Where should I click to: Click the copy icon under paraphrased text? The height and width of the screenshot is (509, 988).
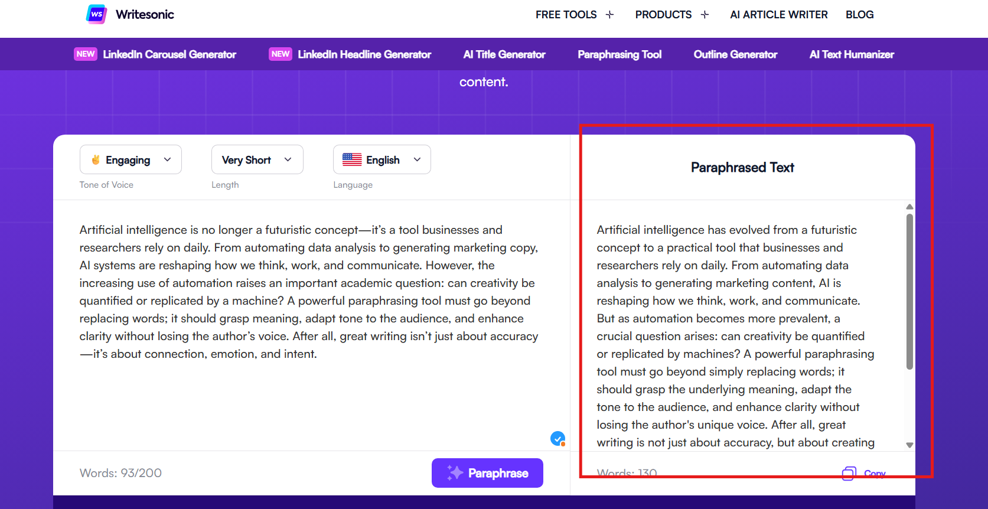pyautogui.click(x=849, y=473)
